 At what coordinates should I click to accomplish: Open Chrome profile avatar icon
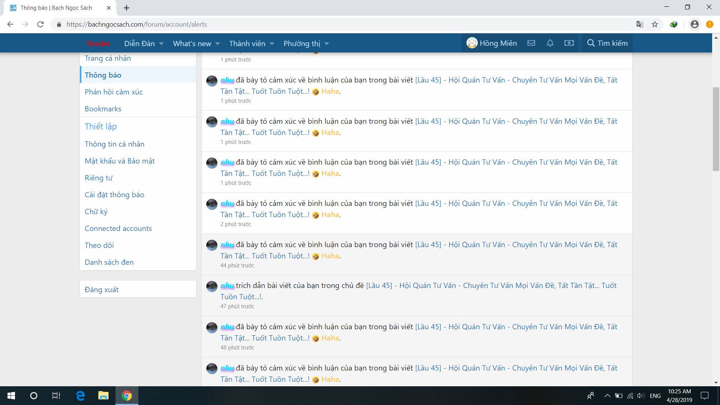694,24
